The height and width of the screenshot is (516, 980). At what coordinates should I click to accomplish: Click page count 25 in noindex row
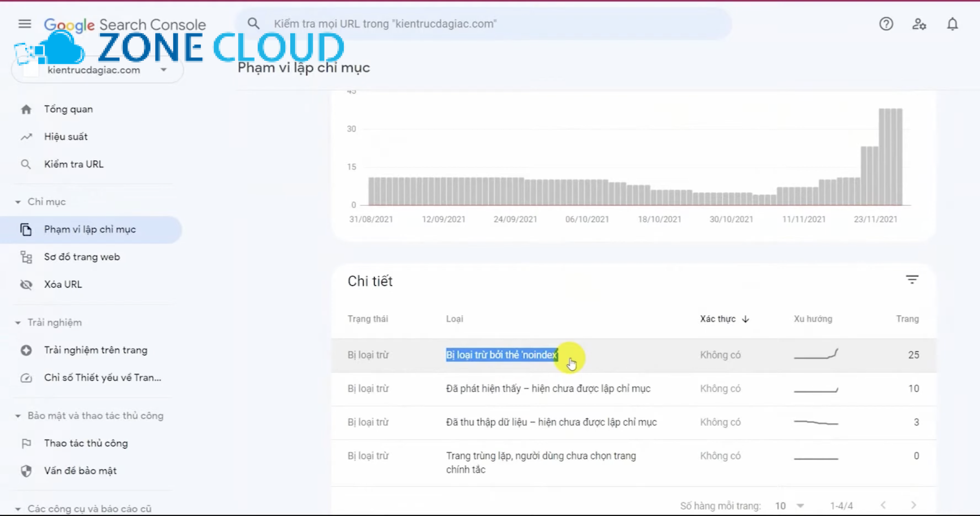[x=913, y=355]
